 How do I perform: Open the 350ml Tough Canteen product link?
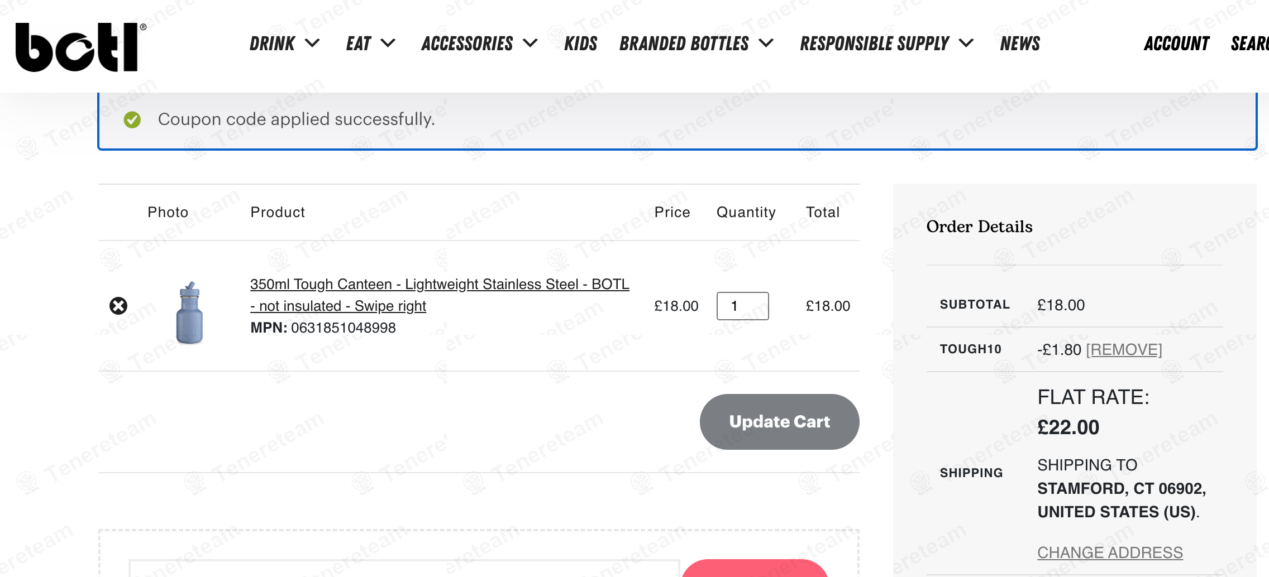click(x=439, y=285)
